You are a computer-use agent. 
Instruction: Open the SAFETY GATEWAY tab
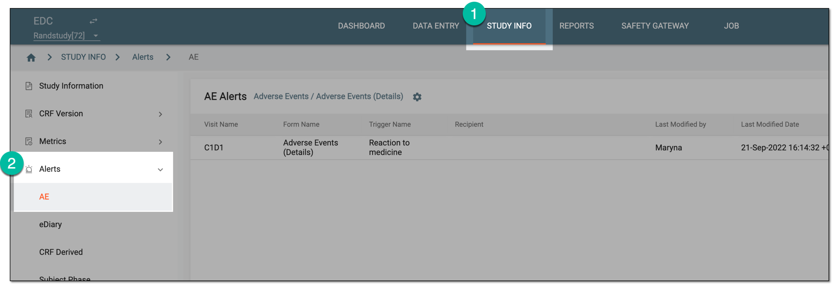pyautogui.click(x=655, y=26)
